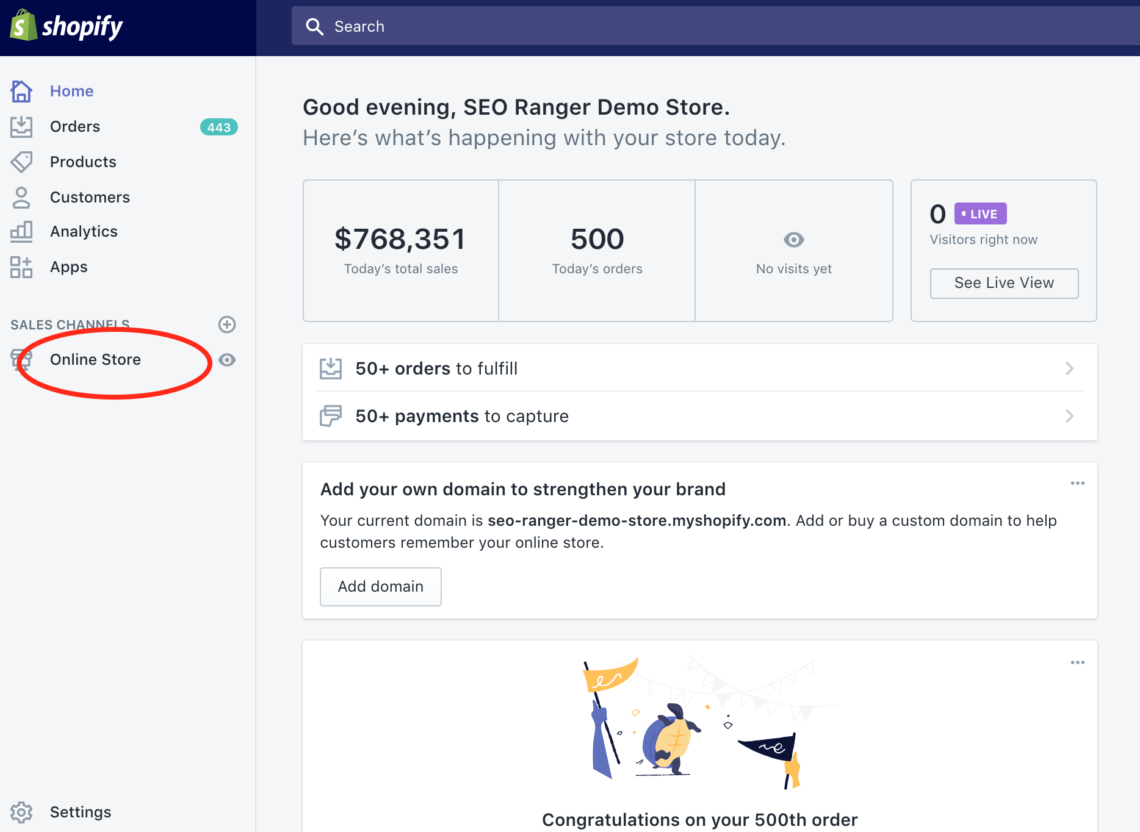
Task: Open the Home menu item
Action: coord(71,91)
